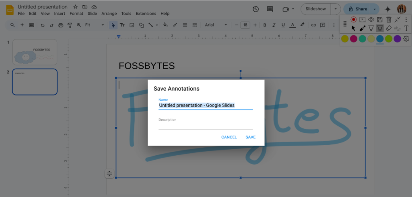Toggle bold formatting in the toolbar
The width and height of the screenshot is (412, 197).
[x=265, y=25]
